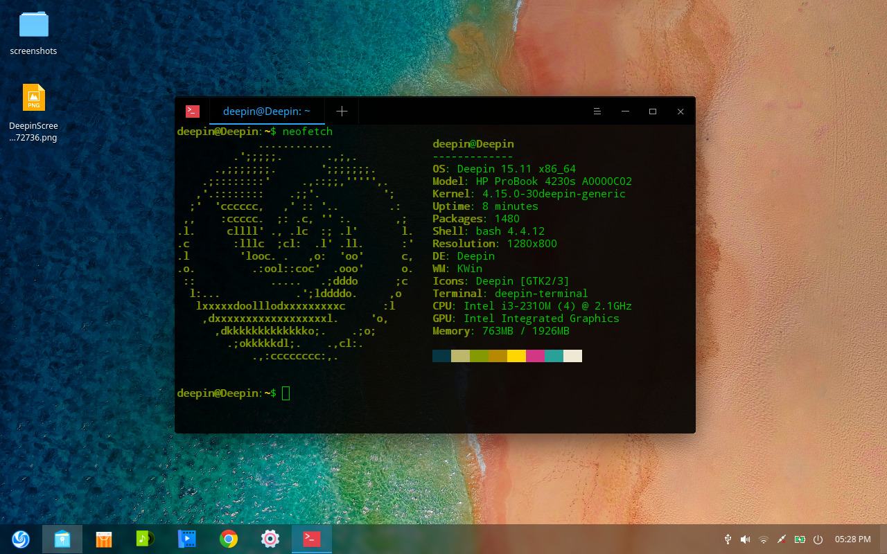This screenshot has height=554, width=887.
Task: Open the Deepin Music player
Action: pyautogui.click(x=146, y=539)
